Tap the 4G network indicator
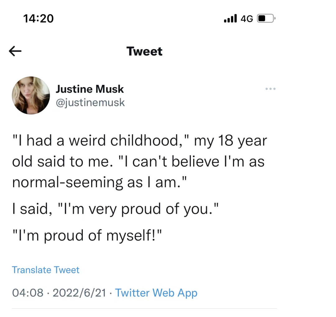The height and width of the screenshot is (317, 336). pyautogui.click(x=247, y=19)
